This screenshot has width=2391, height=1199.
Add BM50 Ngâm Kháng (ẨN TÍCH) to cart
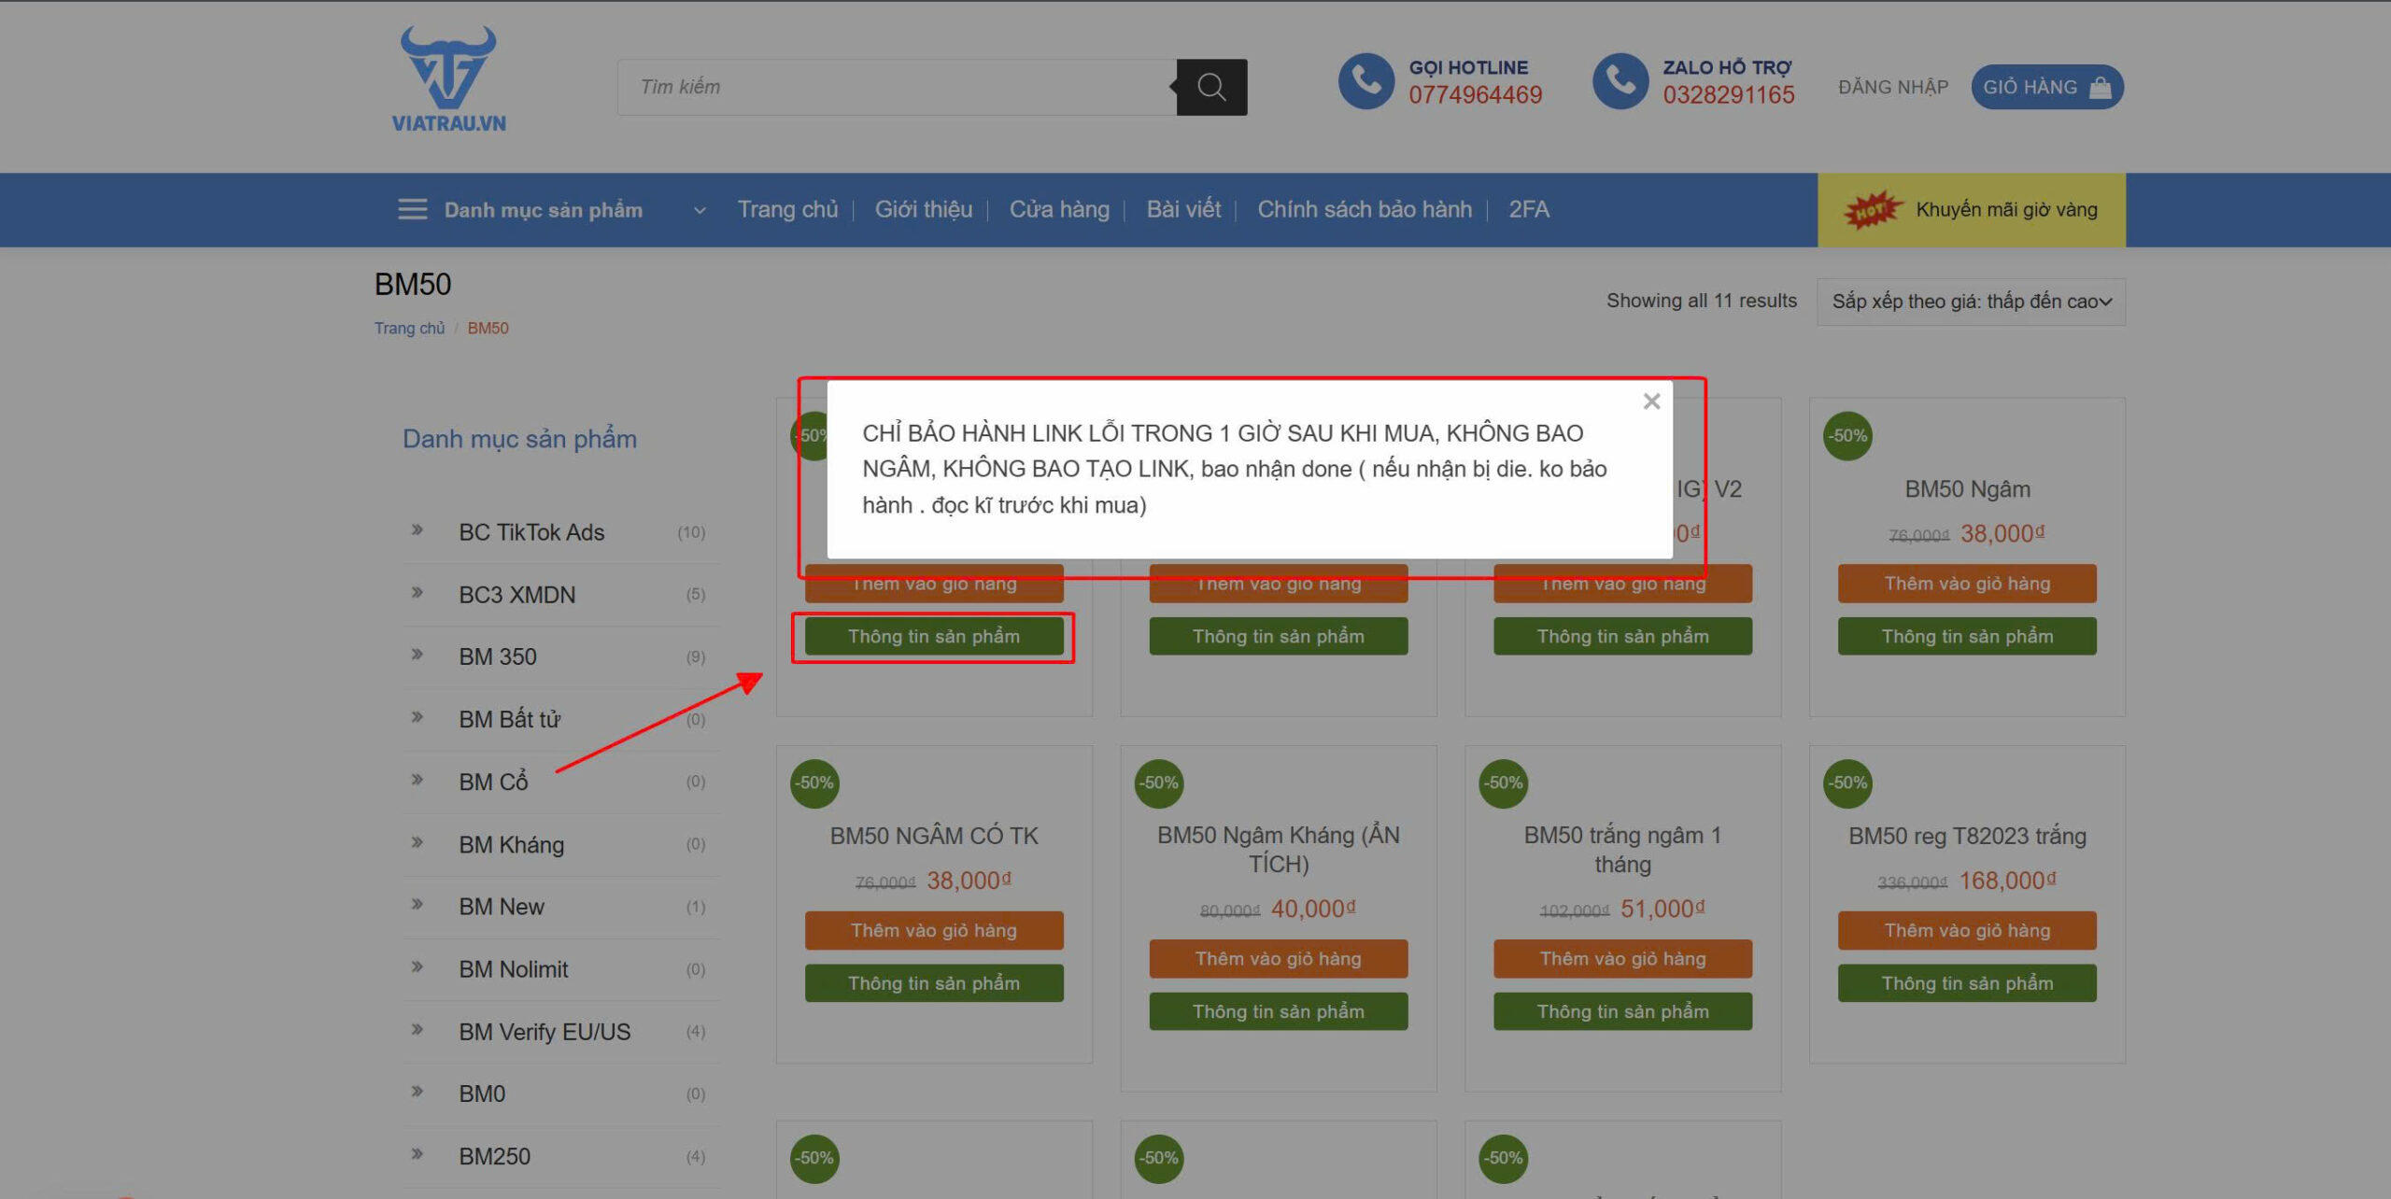(x=1278, y=959)
